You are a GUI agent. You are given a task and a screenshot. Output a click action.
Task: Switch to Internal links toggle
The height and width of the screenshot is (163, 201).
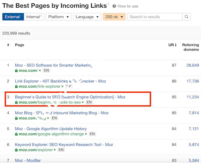(34, 17)
